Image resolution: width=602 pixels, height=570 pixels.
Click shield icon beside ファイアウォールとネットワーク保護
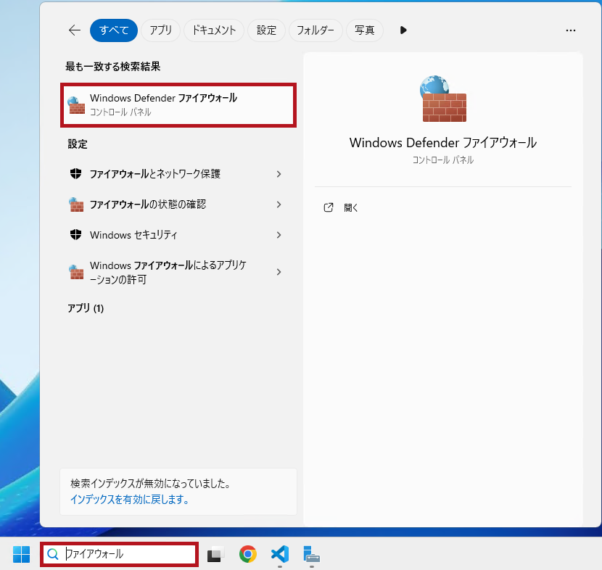[x=76, y=174]
